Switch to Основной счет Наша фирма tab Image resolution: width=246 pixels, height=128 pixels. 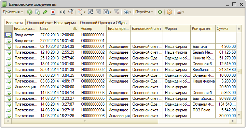(52, 23)
